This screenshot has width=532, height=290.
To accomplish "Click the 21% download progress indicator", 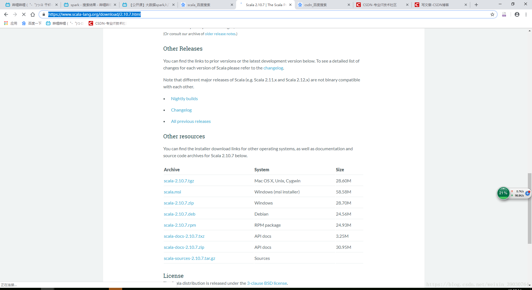I will click(x=503, y=193).
